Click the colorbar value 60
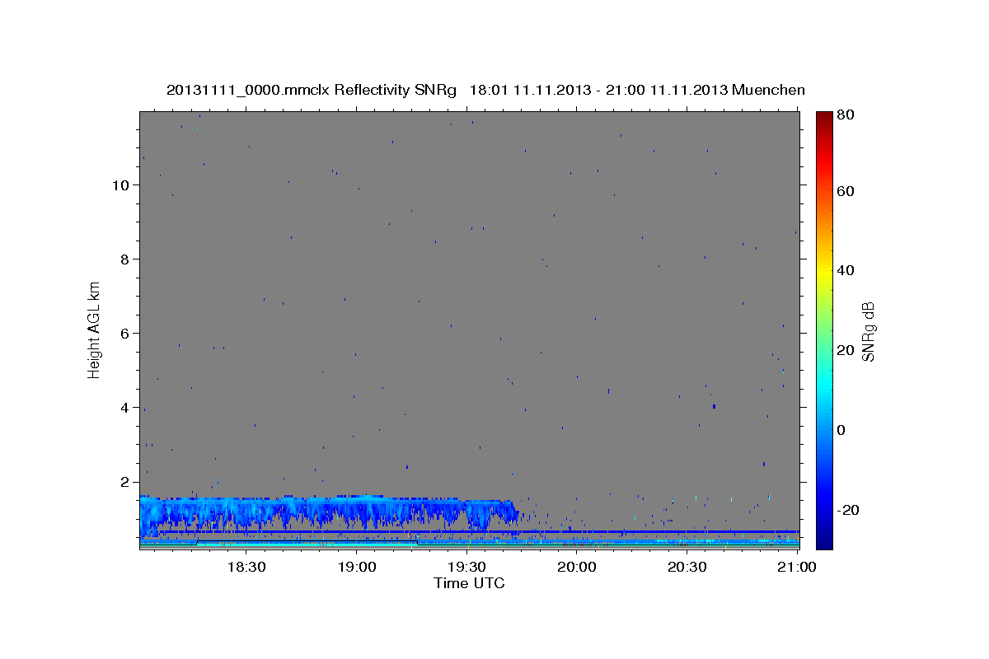This screenshot has width=989, height=659. click(x=845, y=191)
